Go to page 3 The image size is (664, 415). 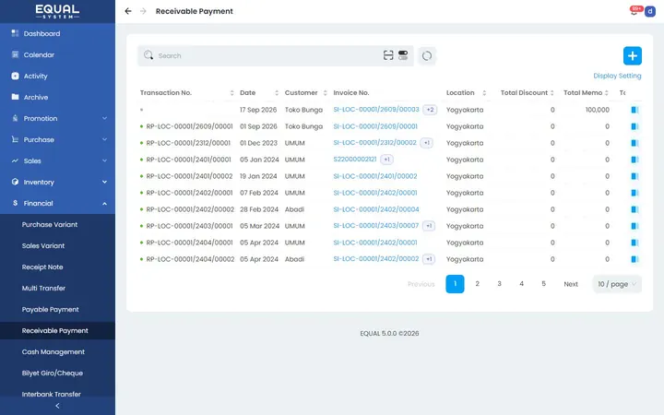[x=499, y=284]
